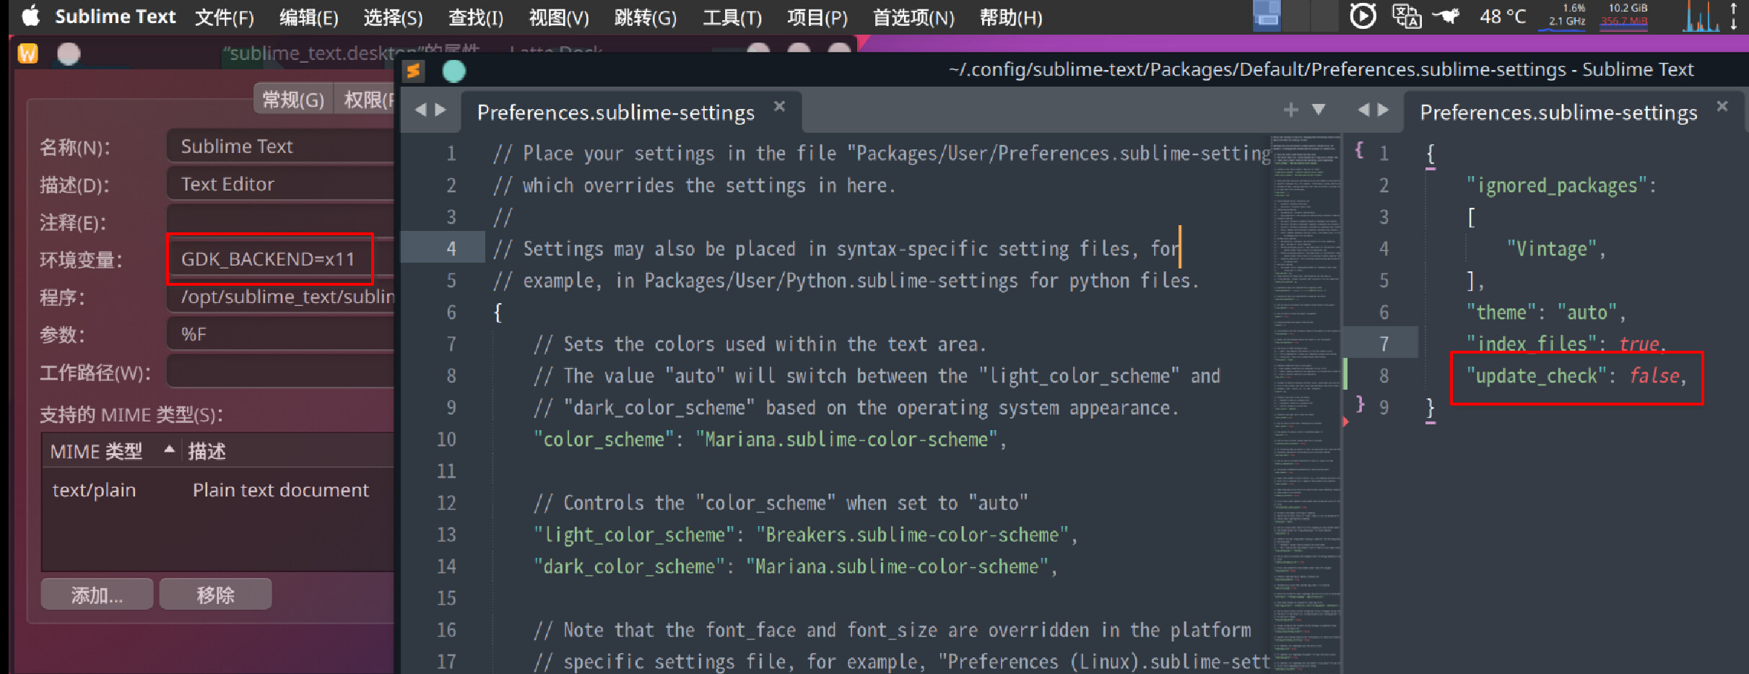Click the orange W icon in properties window
This screenshot has height=674, width=1749.
click(27, 53)
